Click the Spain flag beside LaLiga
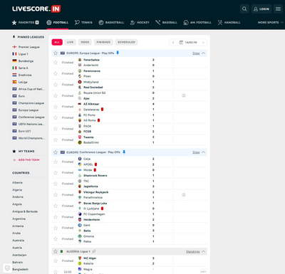The image size is (285, 274). pos(14,82)
